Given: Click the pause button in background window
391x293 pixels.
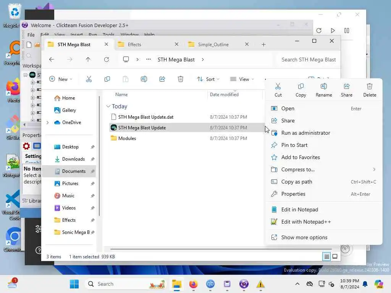Looking at the screenshot, I should 347,31.
